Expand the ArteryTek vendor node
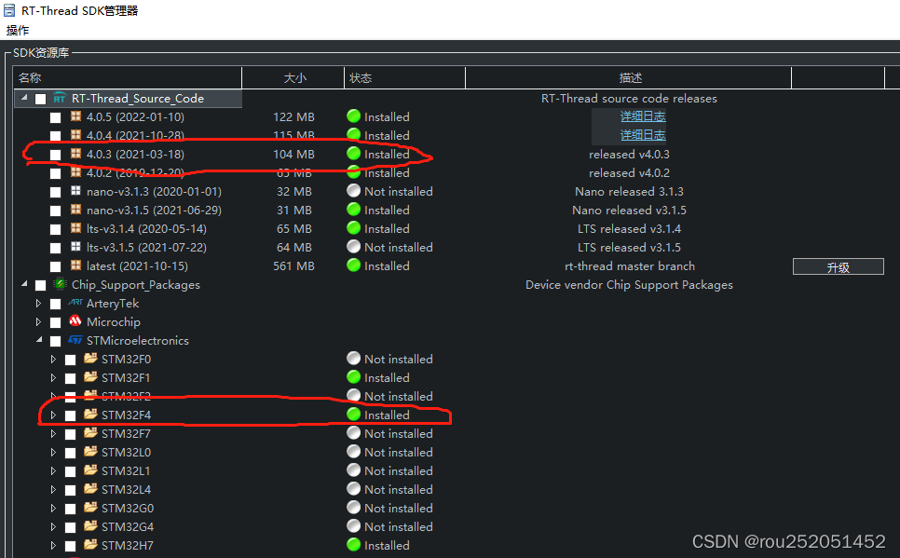 38,303
